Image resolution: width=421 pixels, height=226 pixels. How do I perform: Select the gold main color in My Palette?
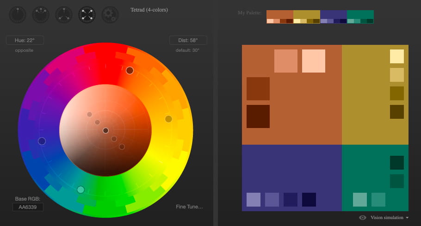[307, 14]
